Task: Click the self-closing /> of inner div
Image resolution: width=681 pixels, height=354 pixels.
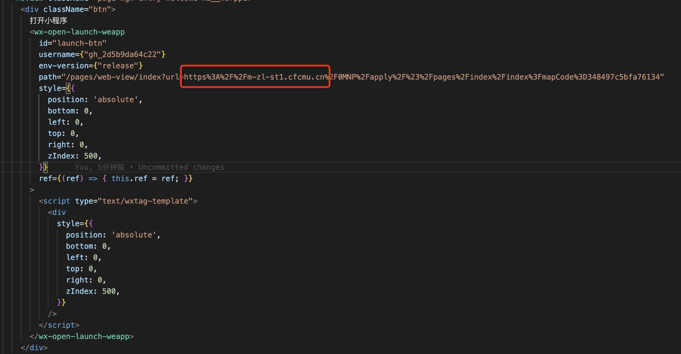Action: (x=52, y=314)
